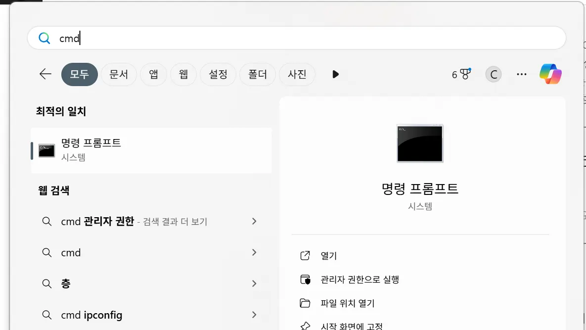The height and width of the screenshot is (330, 586).
Task: Click 열기 to open Command Prompt
Action: [328, 256]
